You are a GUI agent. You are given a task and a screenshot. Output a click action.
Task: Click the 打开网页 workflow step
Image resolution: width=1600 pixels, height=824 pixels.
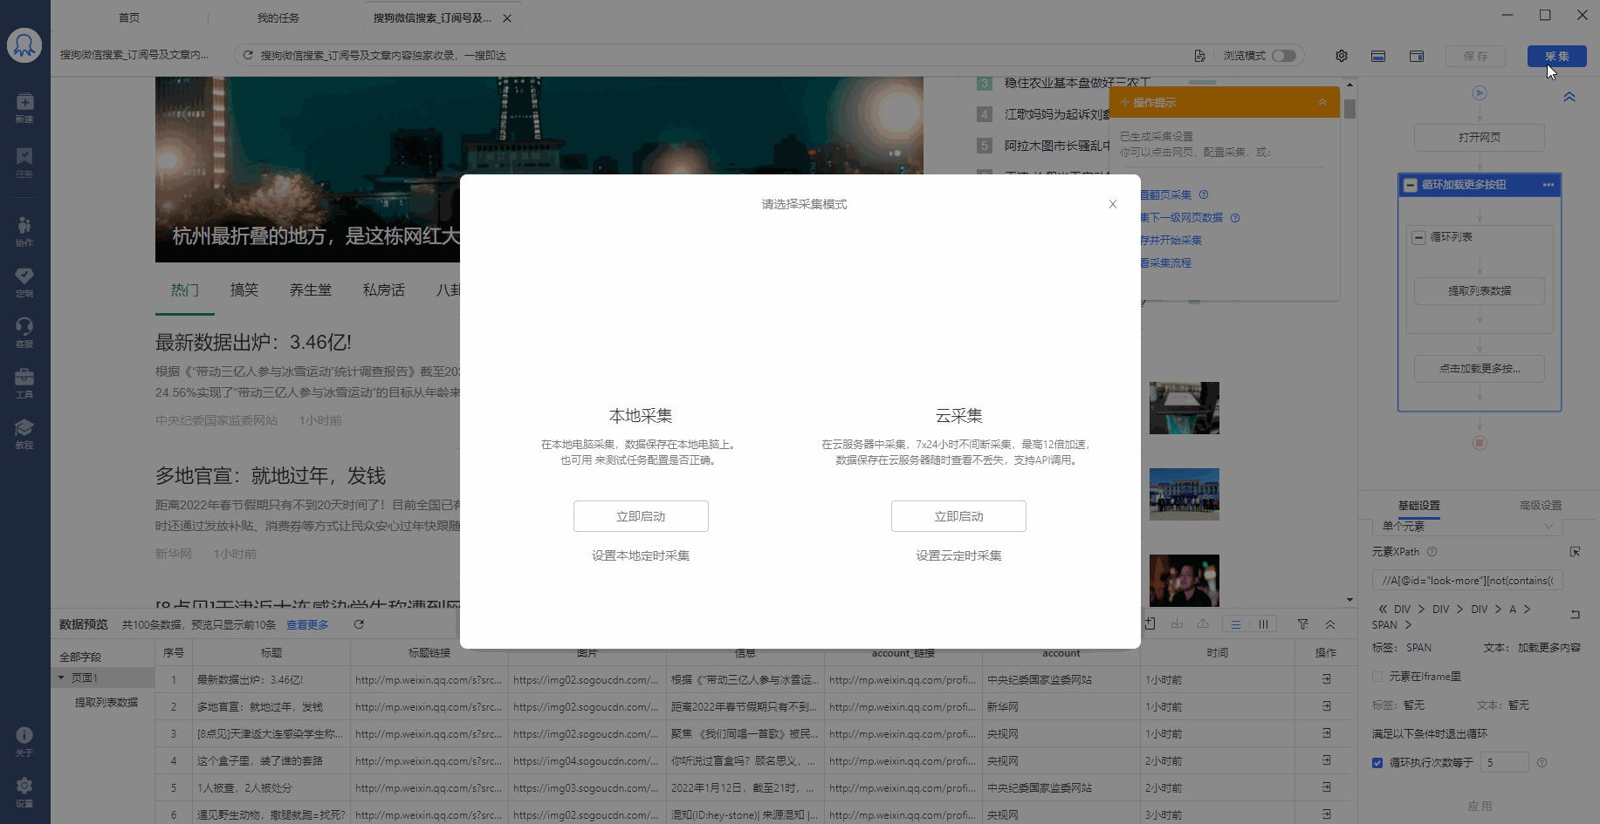tap(1480, 138)
